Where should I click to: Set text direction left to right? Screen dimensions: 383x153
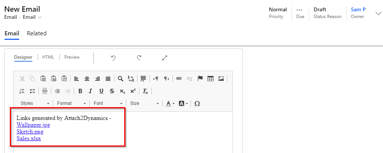click(x=156, y=79)
